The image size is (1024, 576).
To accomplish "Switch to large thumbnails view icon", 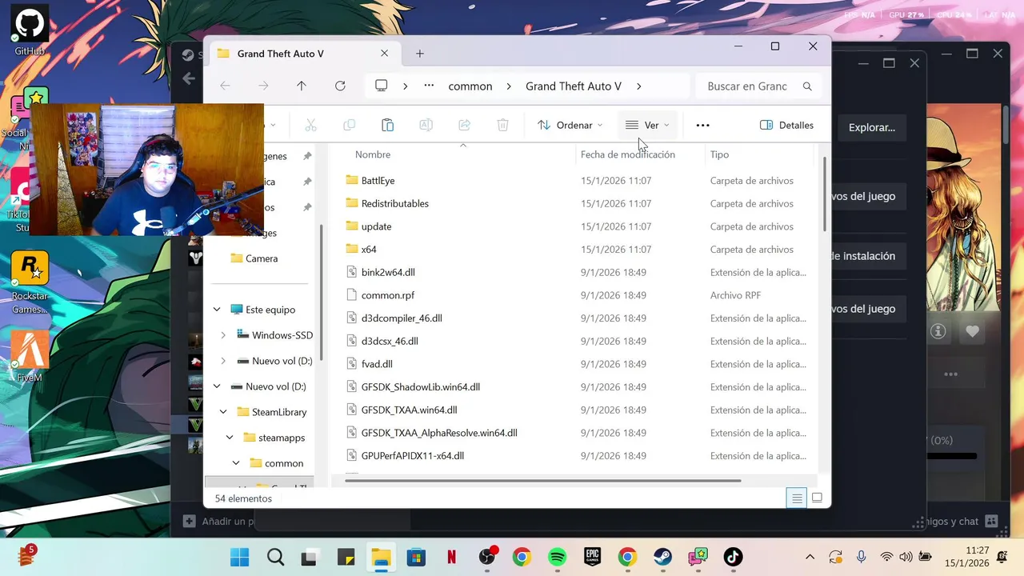I will (x=817, y=498).
